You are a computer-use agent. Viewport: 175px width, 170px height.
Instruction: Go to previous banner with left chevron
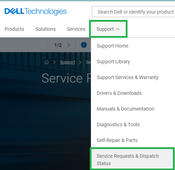tap(47, 45)
